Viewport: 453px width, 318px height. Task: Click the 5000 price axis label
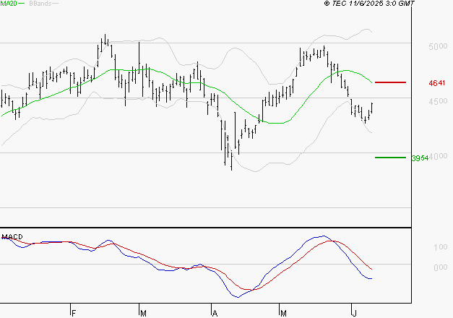(x=438, y=46)
